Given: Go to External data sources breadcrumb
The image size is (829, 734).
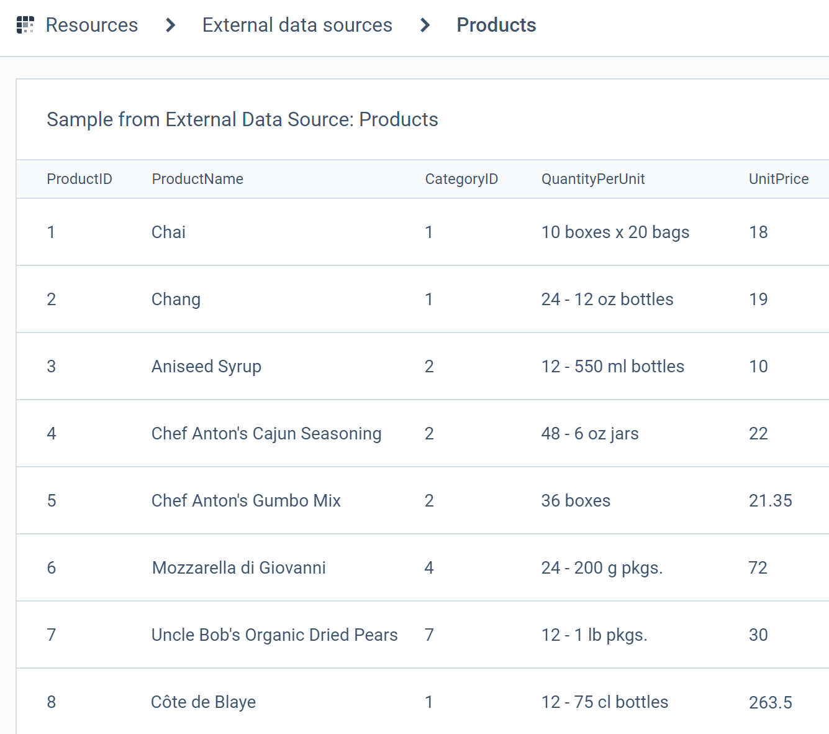Looking at the screenshot, I should pyautogui.click(x=297, y=25).
